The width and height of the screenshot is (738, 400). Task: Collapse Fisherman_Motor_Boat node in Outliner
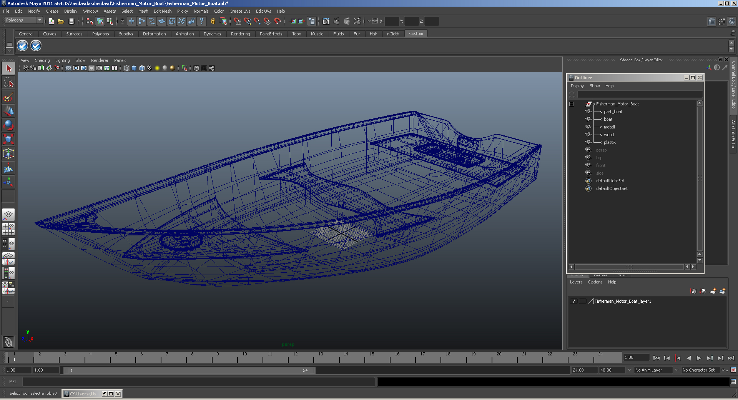(572, 104)
